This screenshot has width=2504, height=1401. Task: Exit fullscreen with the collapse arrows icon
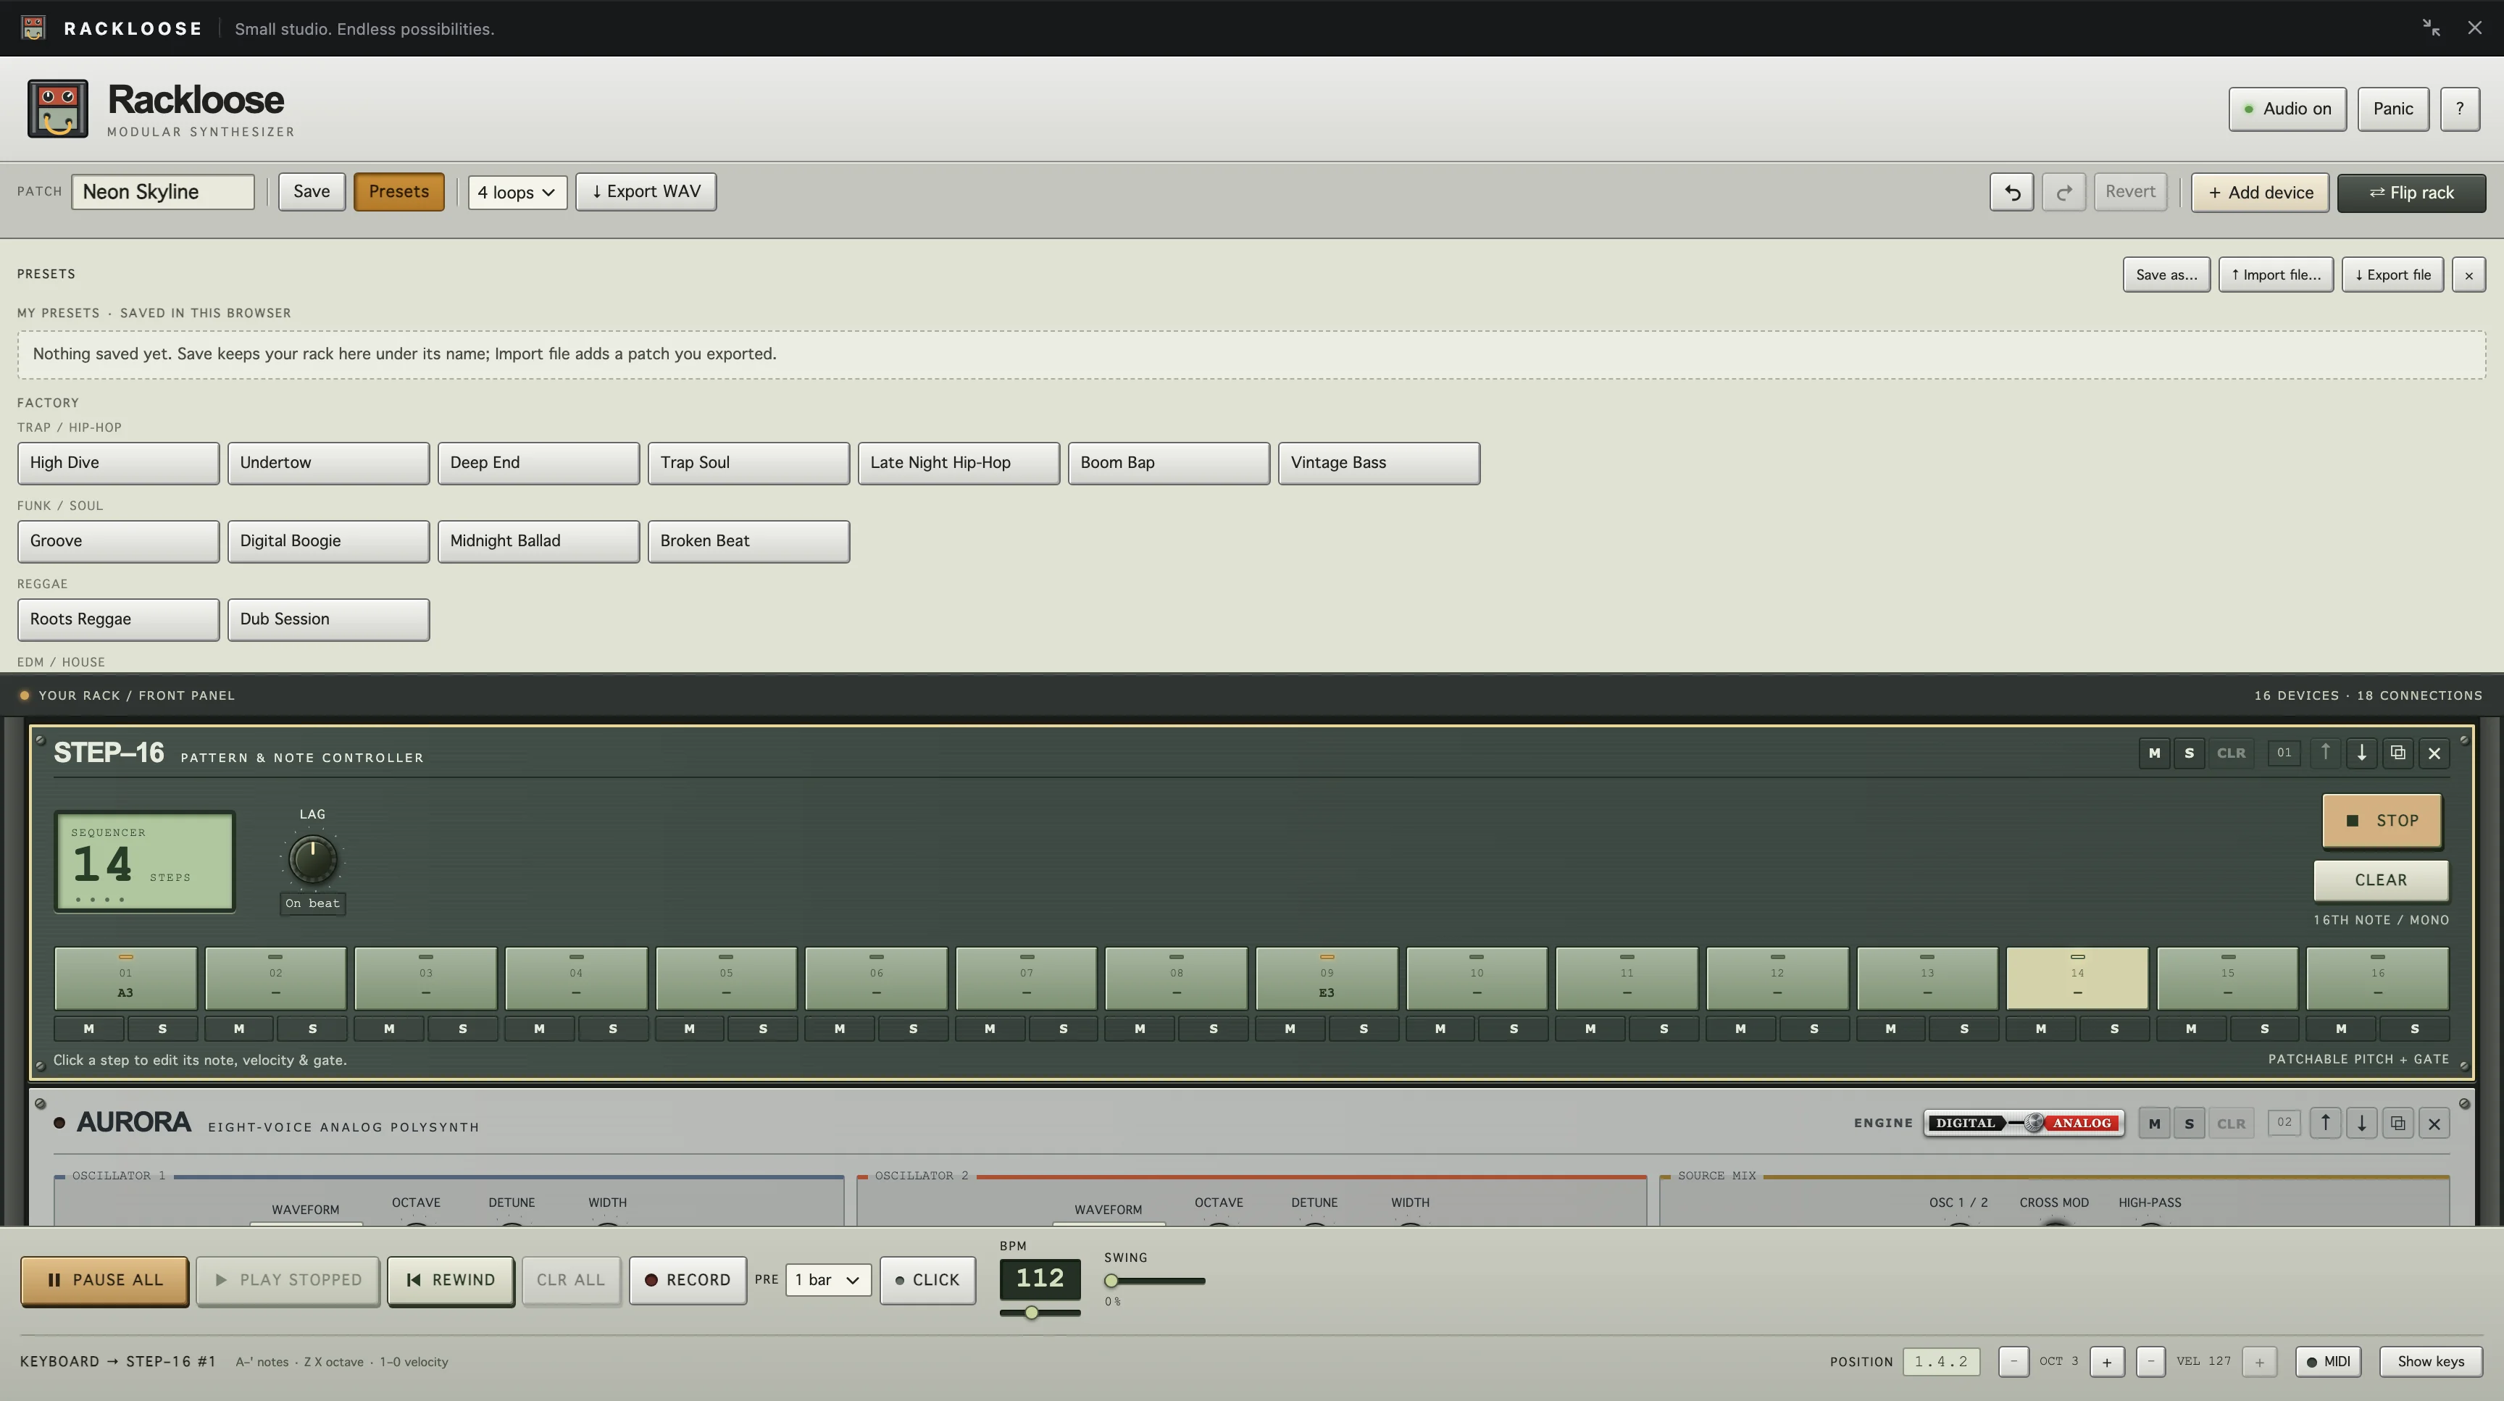click(2431, 28)
